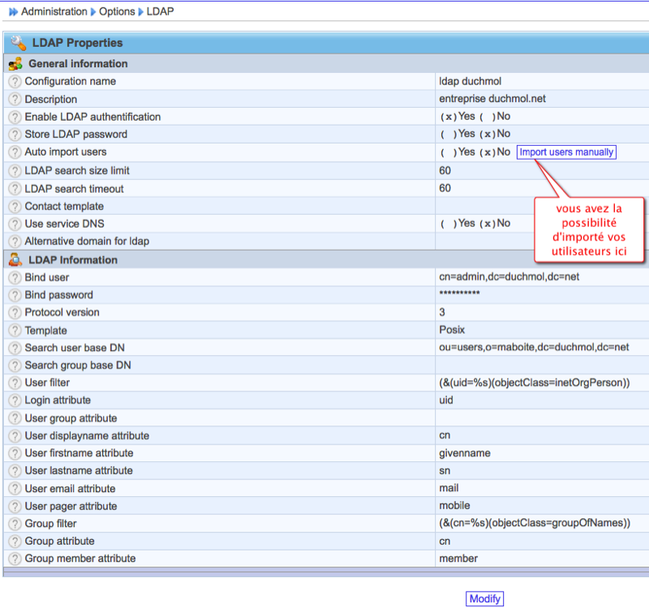The image size is (649, 608).
Task: Open Administration in the breadcrumb
Action: (x=54, y=11)
